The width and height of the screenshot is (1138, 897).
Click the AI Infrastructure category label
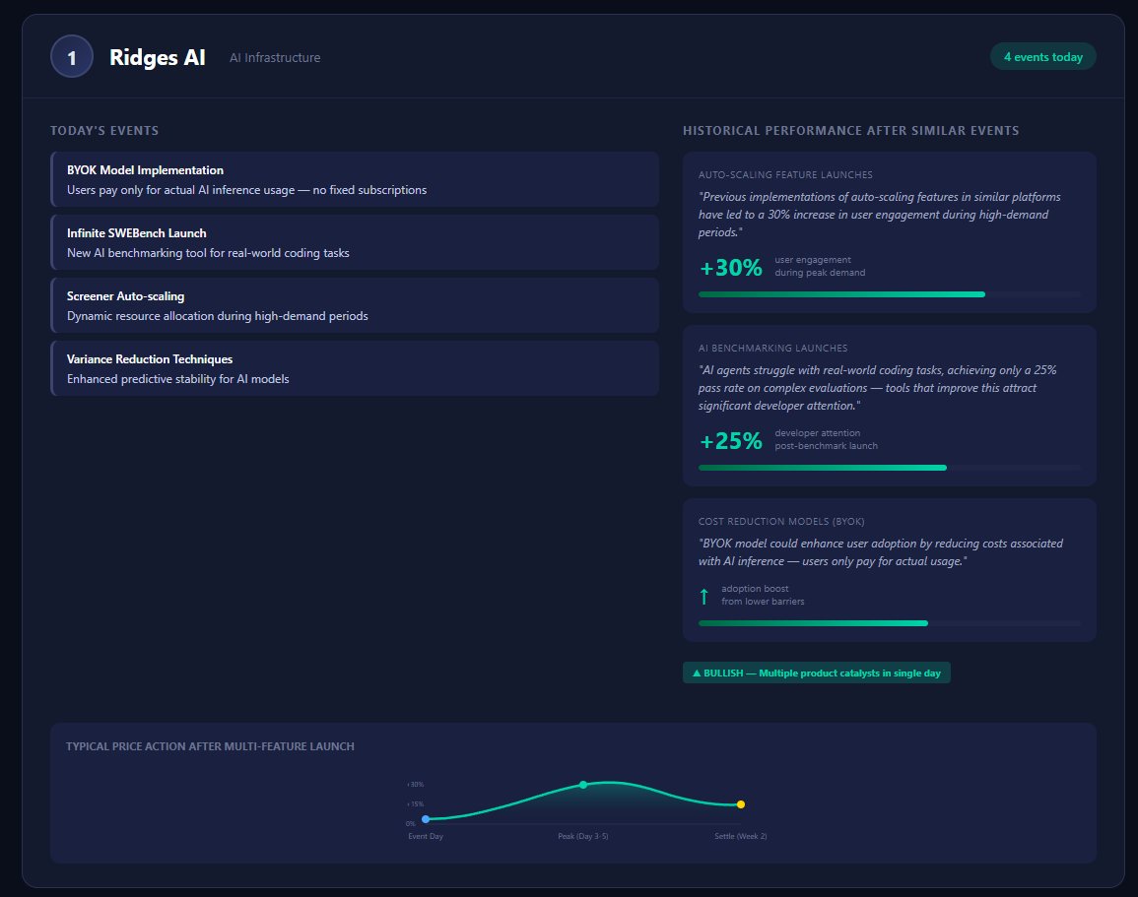point(275,57)
